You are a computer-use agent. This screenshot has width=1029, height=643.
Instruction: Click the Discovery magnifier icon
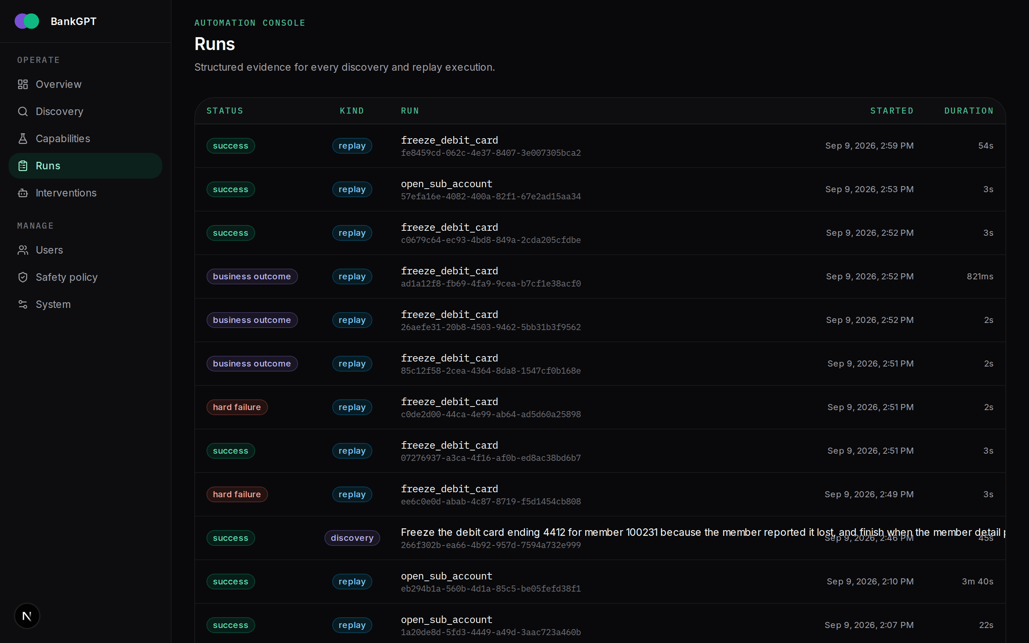23,111
